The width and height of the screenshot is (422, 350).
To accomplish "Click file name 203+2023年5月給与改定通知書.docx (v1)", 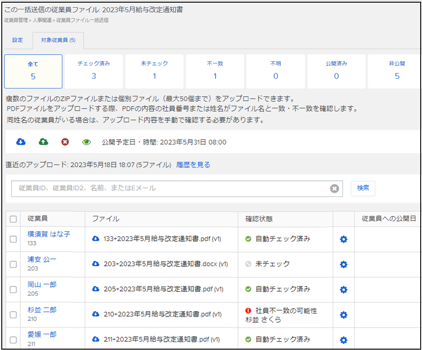I will [x=166, y=264].
